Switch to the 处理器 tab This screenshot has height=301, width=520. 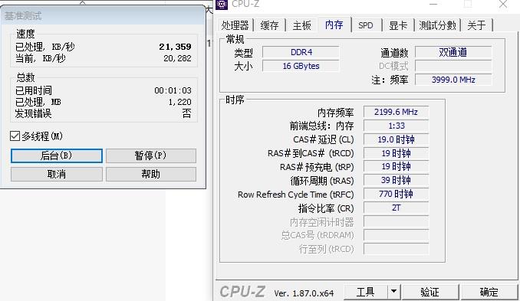[x=235, y=25]
